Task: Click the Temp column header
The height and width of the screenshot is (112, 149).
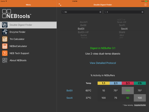Action: click(x=89, y=83)
